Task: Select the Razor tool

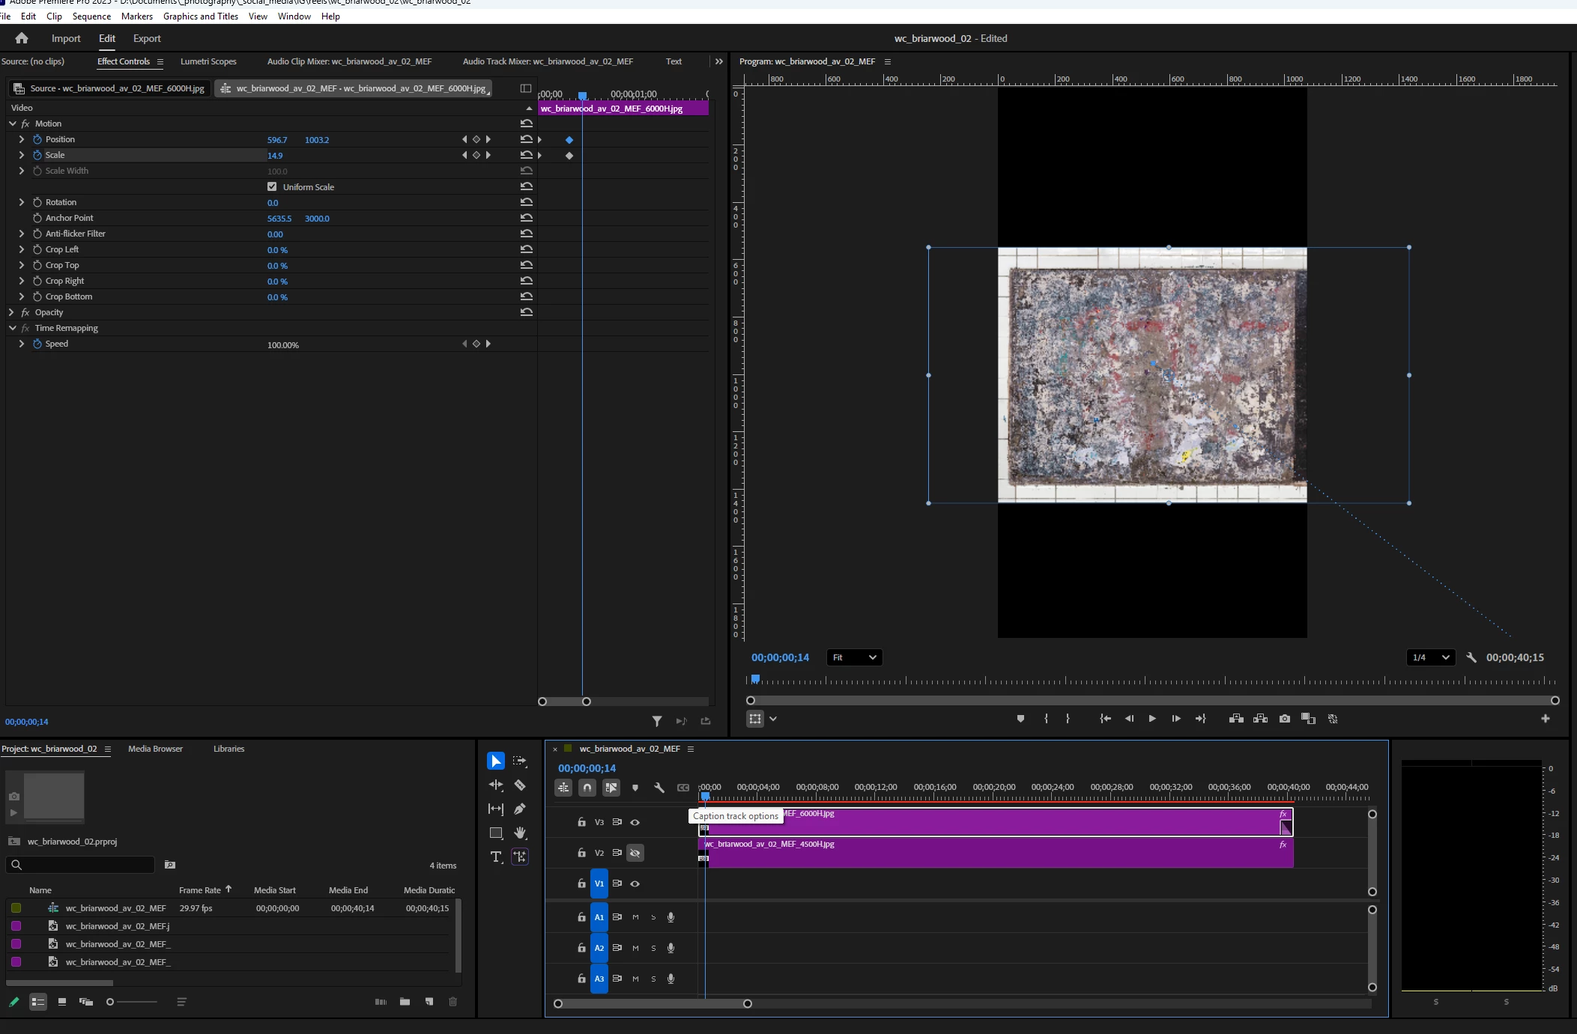Action: click(x=520, y=785)
